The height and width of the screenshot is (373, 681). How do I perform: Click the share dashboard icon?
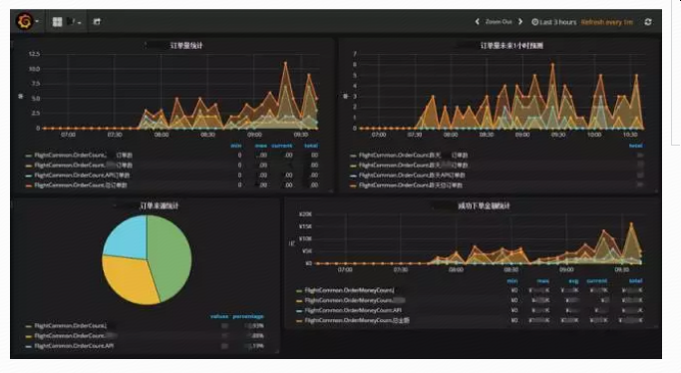(97, 22)
